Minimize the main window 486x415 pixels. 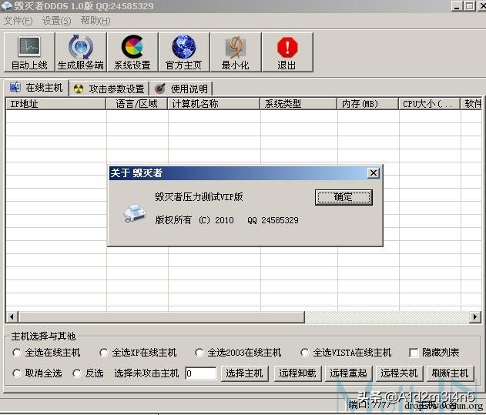tap(458, 6)
